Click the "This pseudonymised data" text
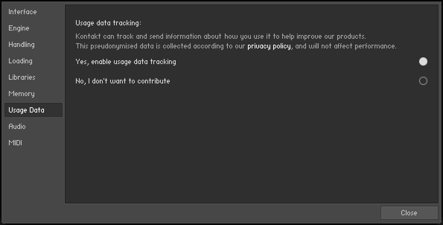This screenshot has width=443, height=225. (x=160, y=46)
